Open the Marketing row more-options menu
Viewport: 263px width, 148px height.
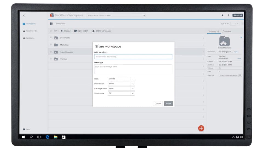203,45
